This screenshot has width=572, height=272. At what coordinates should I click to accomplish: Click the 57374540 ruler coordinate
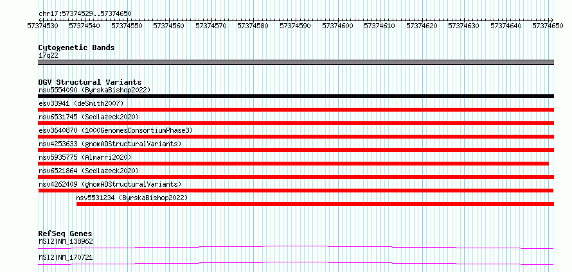(84, 26)
